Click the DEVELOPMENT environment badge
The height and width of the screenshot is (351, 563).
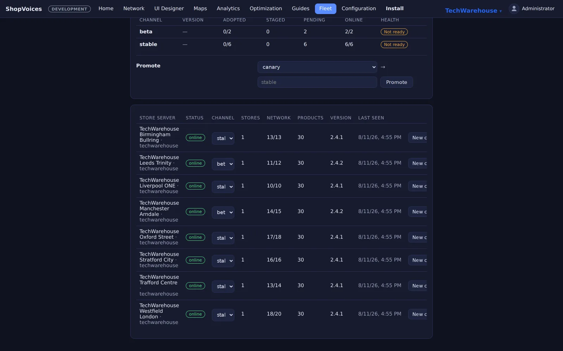pyautogui.click(x=69, y=9)
